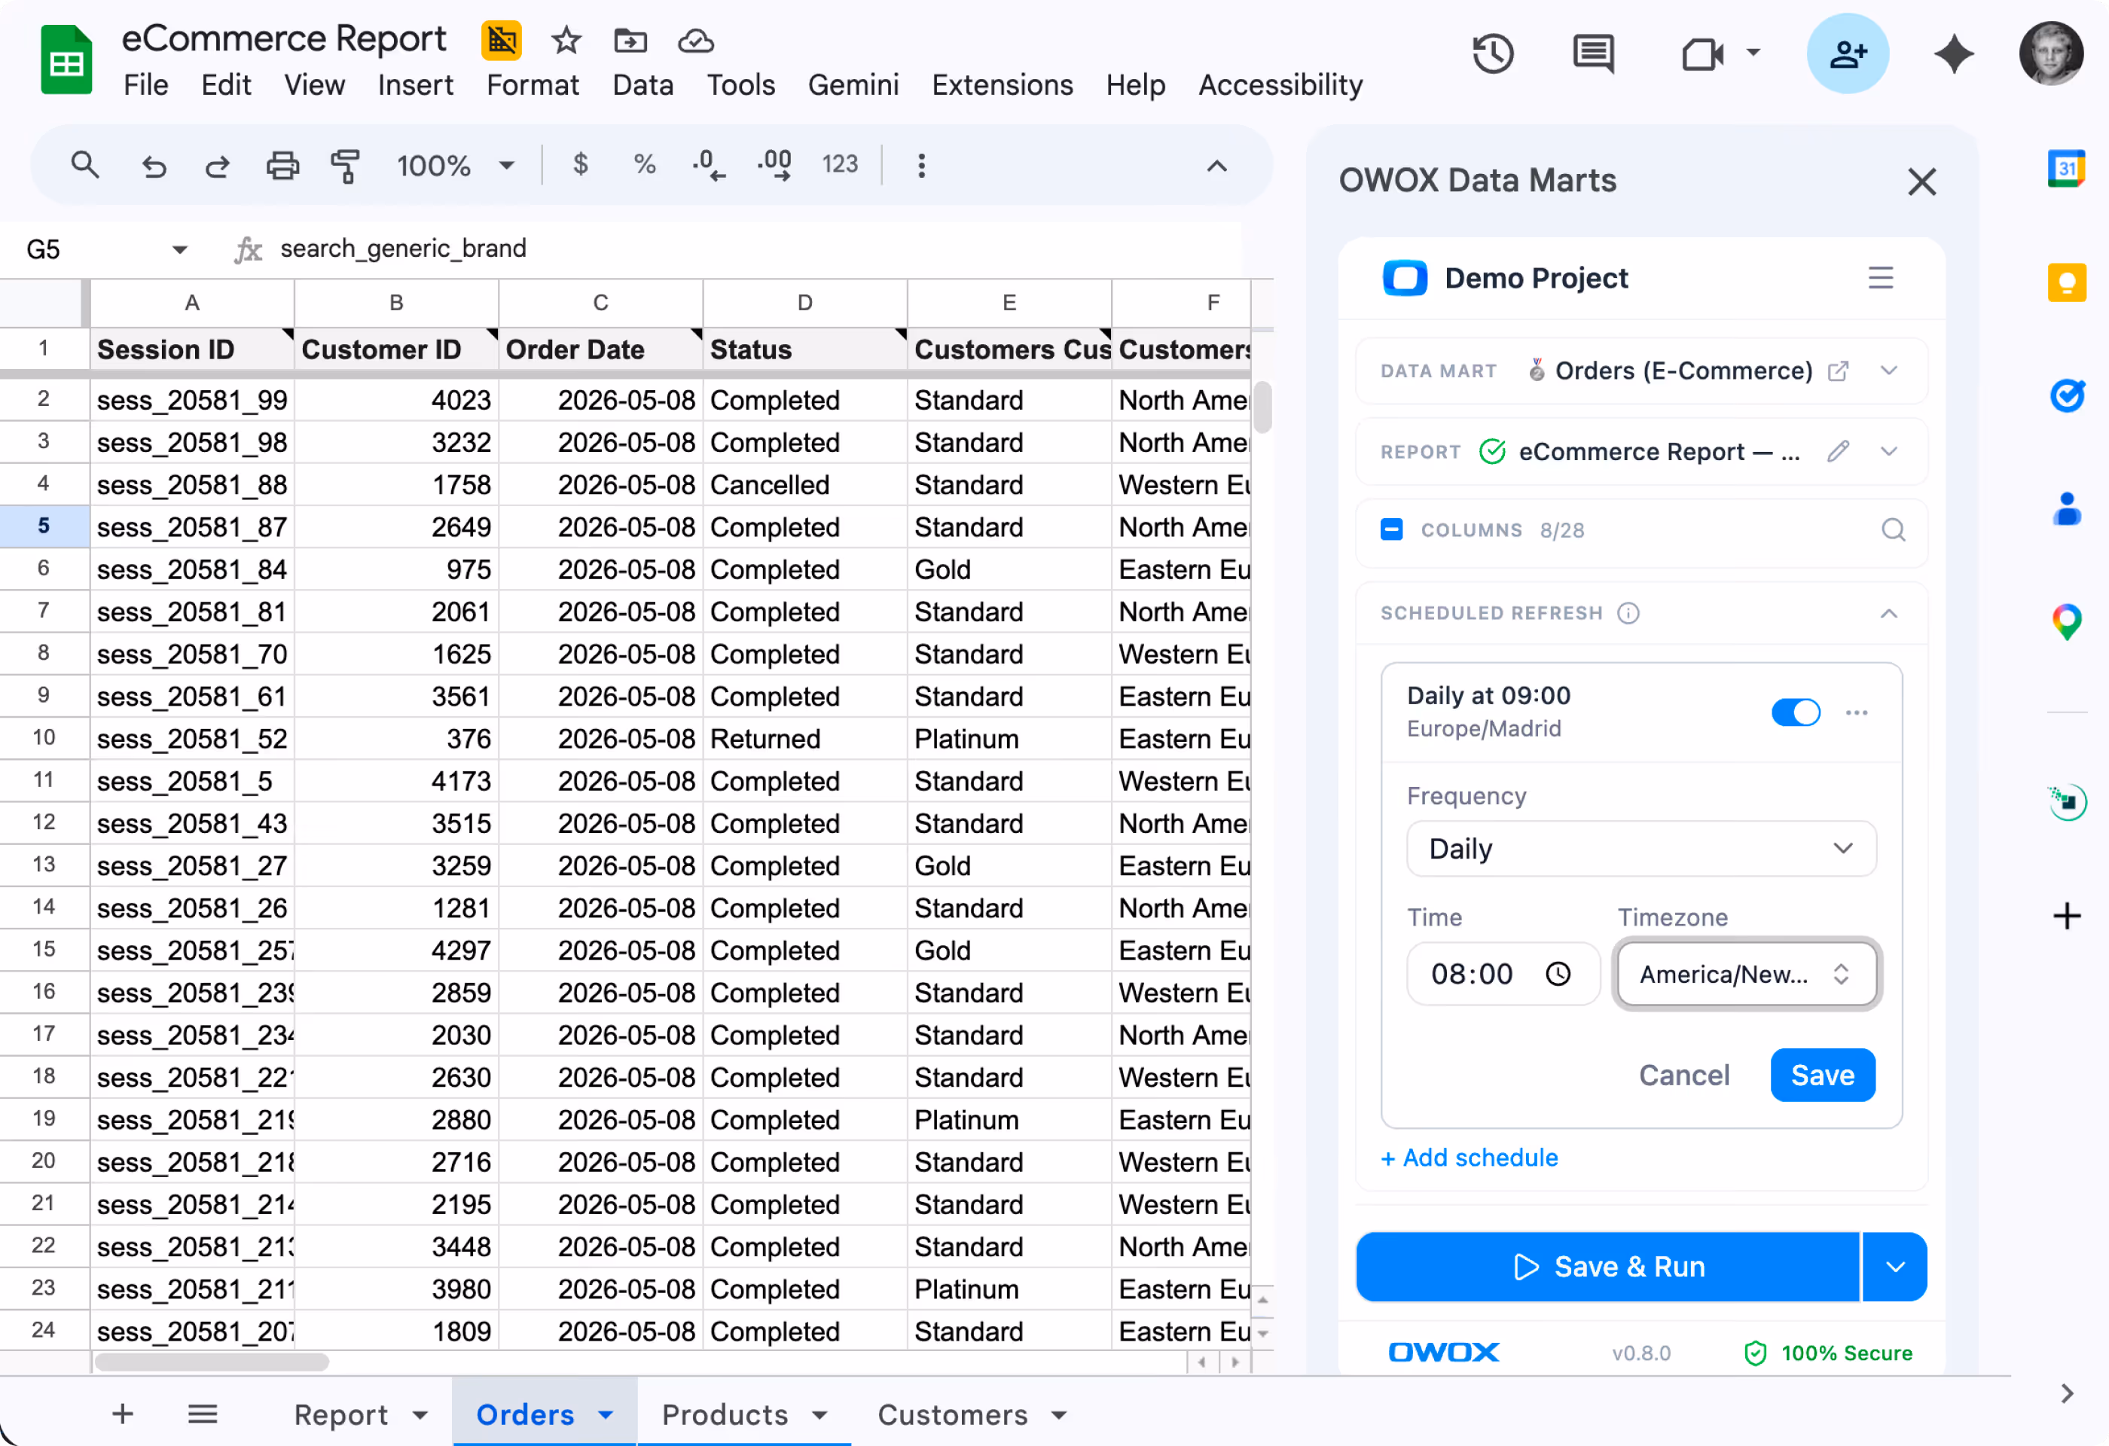Open OWOX add-on icon in side panel
This screenshot has height=1446, width=2109.
coord(2066,801)
